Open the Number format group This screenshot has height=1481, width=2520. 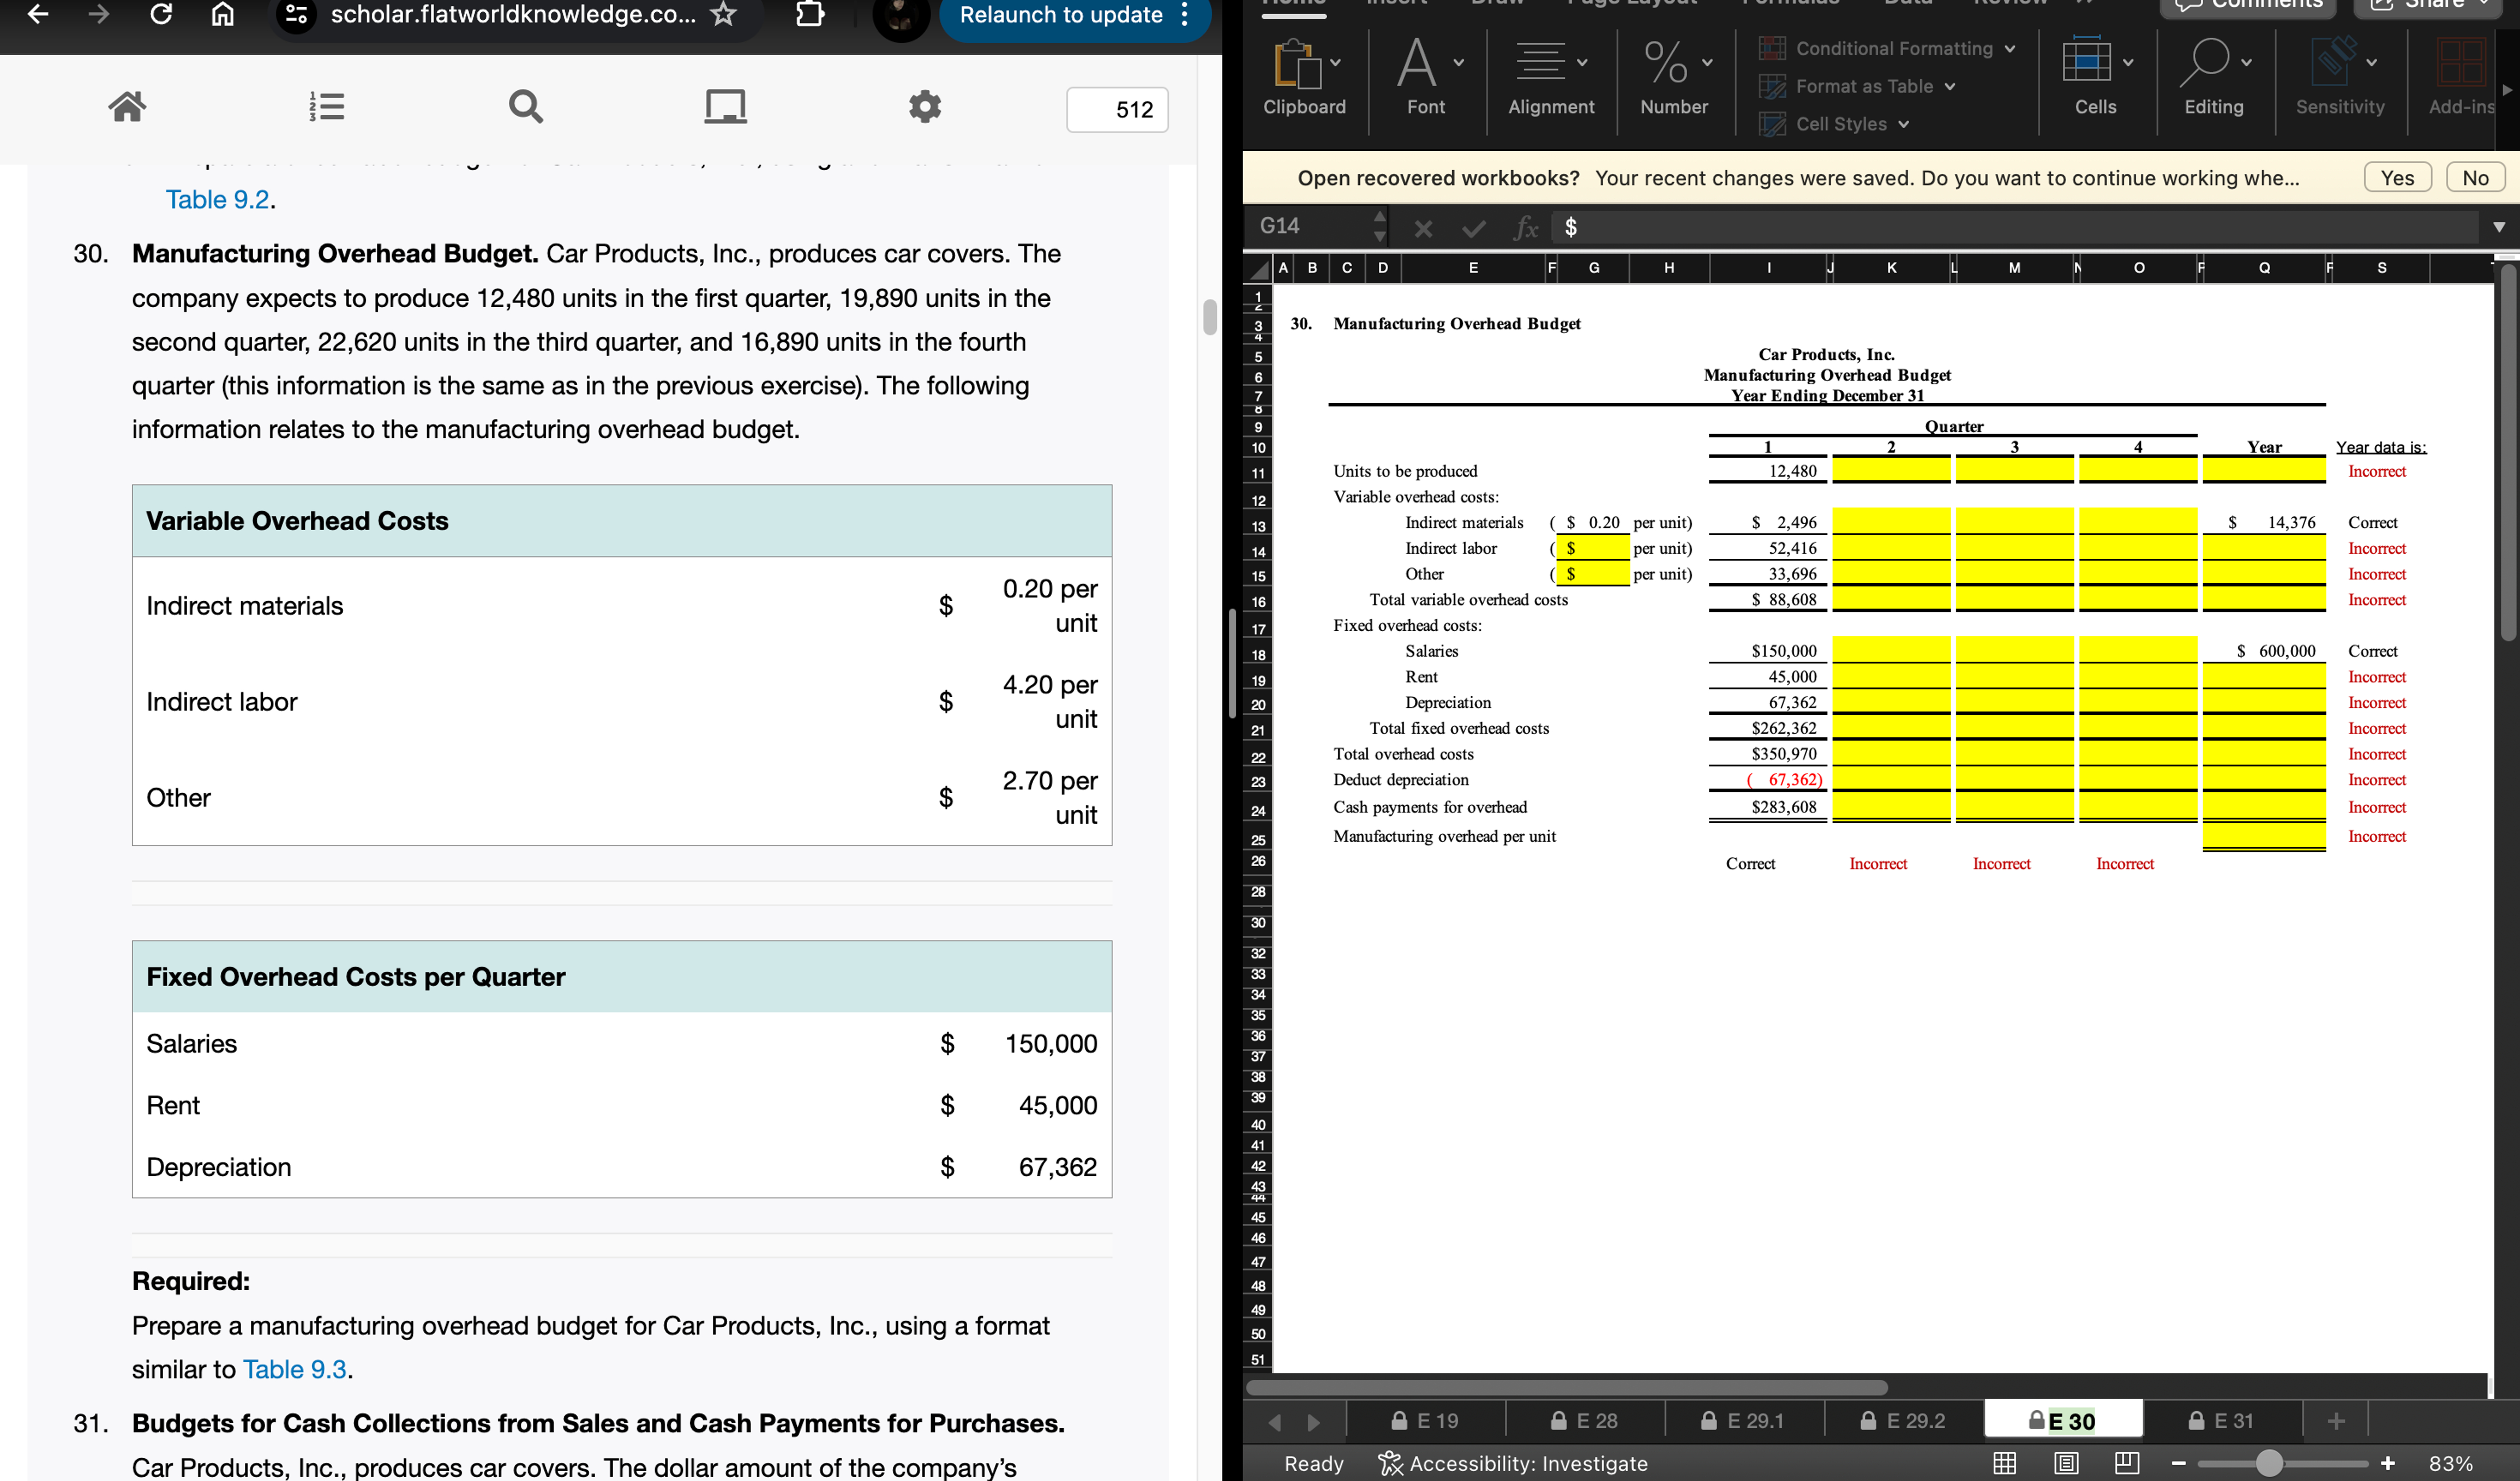[x=1674, y=78]
